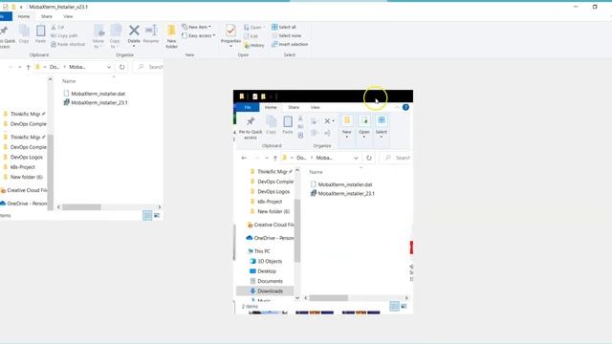Image resolution: width=612 pixels, height=344 pixels.
Task: Expand address bar history in front window
Action: 356,158
